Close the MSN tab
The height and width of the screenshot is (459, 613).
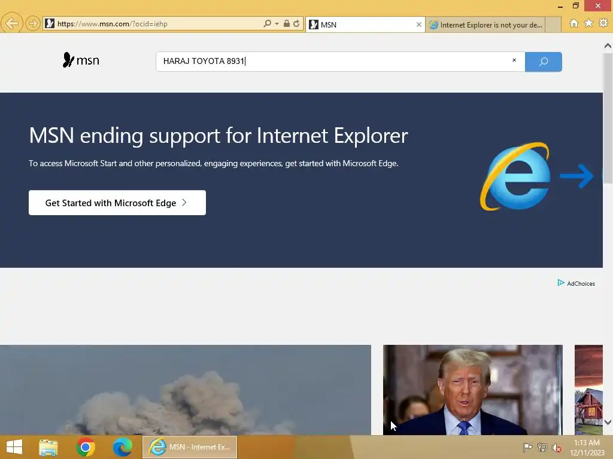coord(419,25)
